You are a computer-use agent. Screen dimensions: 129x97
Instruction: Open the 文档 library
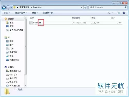click(11, 49)
